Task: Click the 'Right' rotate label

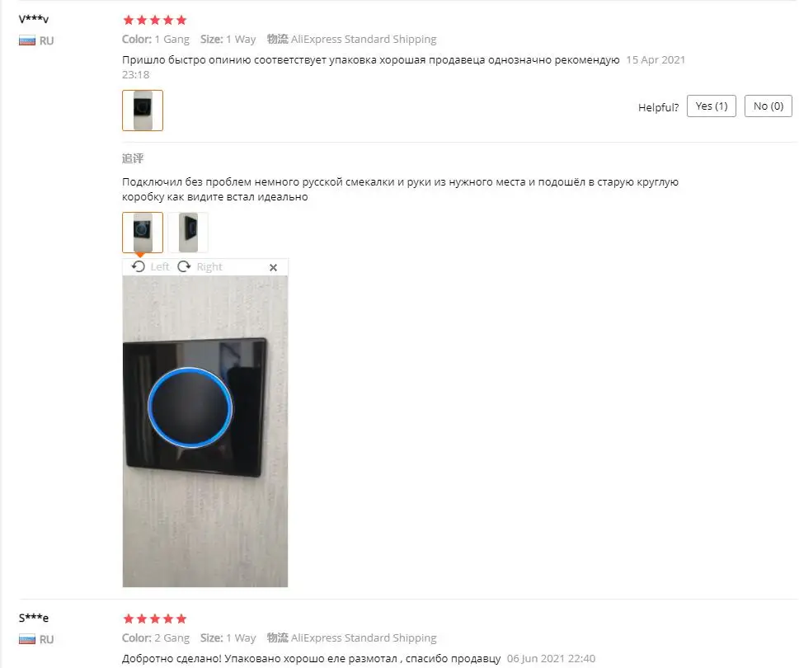Action: [209, 266]
